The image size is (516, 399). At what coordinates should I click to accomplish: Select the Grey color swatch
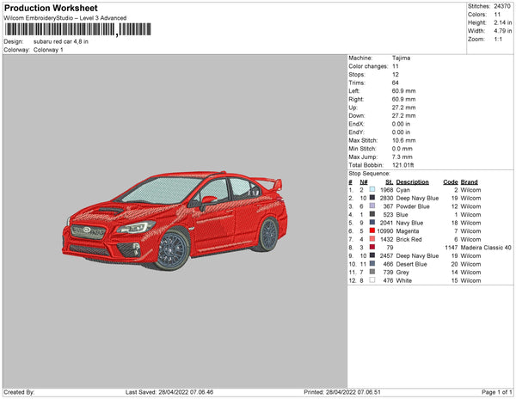pos(372,272)
